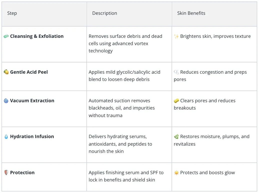
Task: Click the sun icon before Protects and boosts glow
Action: [176, 172]
